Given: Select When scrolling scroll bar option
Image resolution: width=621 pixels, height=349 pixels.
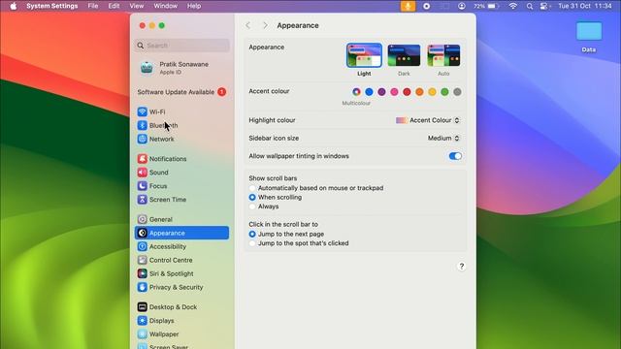Looking at the screenshot, I should [252, 197].
